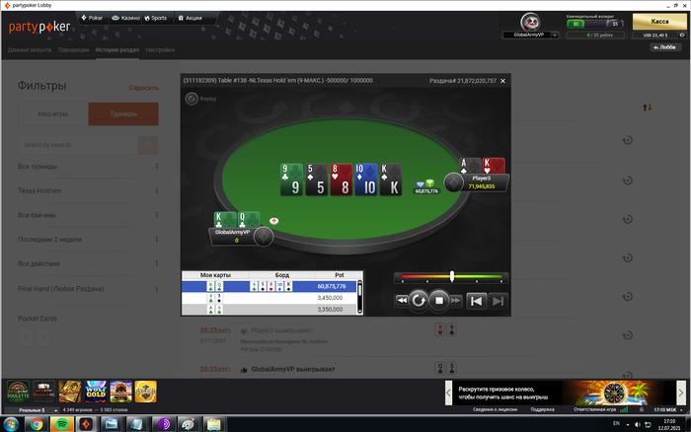Image resolution: width=691 pixels, height=432 pixels.
Task: Add second pocket card filter
Action: click(x=43, y=337)
